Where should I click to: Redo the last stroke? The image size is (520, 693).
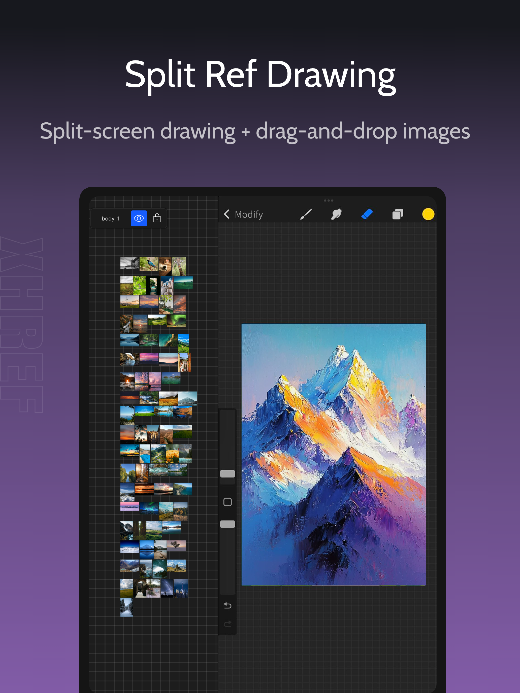click(227, 624)
